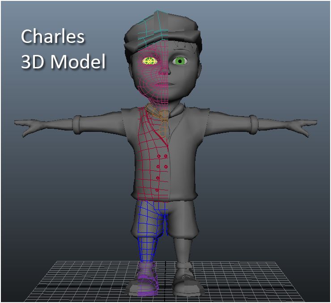Viewport: 331px width, 303px height.
Task: Select the purple wireframe shoe mesh
Action: pos(148,279)
